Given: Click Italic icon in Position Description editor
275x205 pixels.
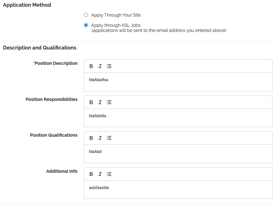Looking at the screenshot, I should click(100, 66).
